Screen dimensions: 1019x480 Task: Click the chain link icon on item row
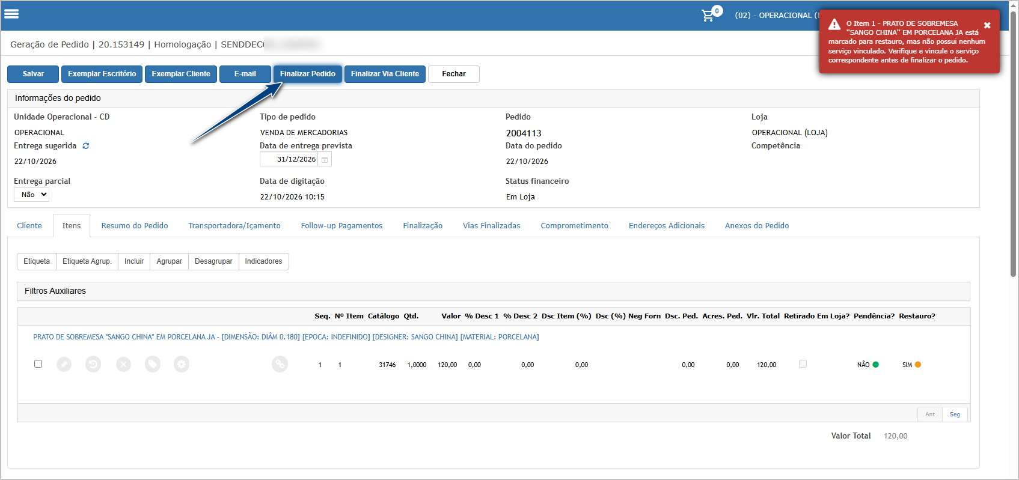[x=280, y=364]
